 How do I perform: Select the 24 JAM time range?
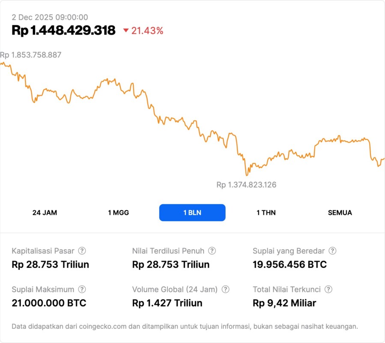tap(45, 213)
